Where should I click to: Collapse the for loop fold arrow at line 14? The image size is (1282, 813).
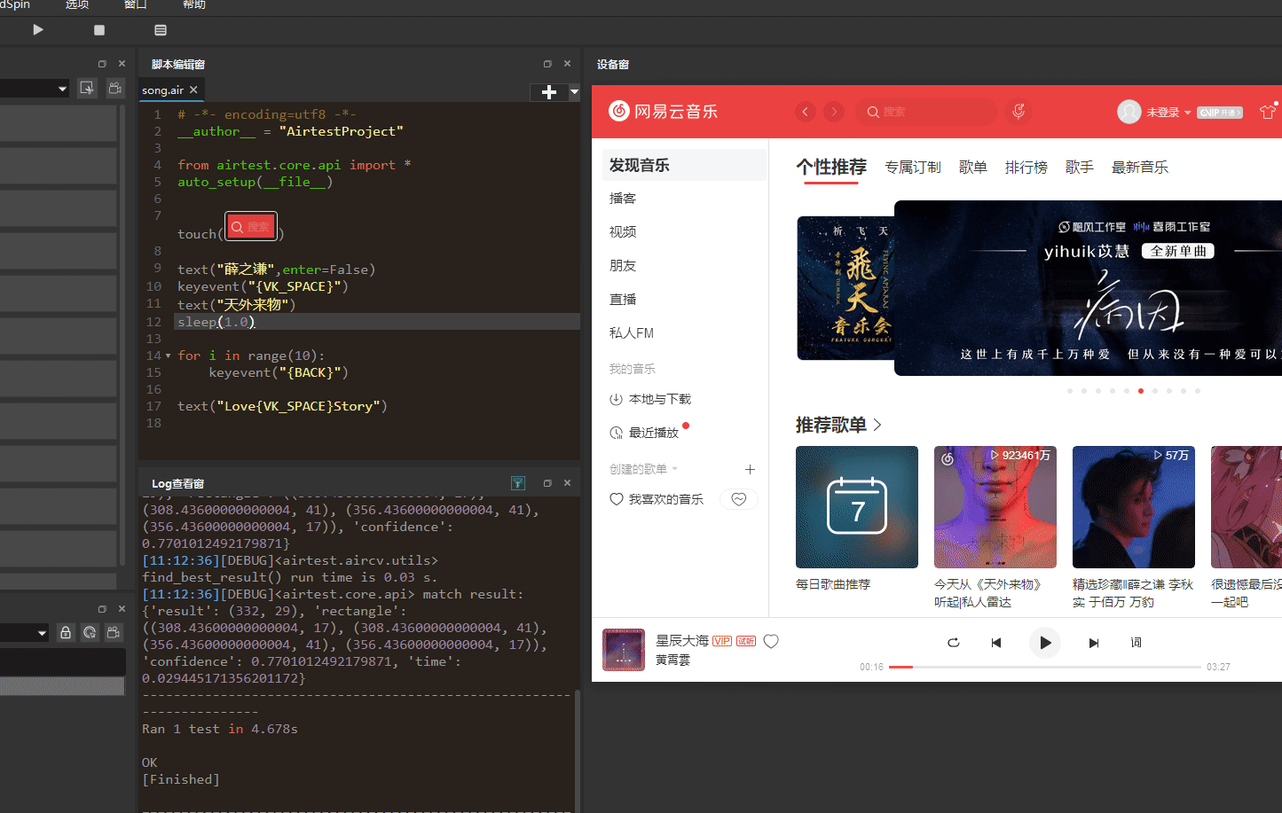click(169, 356)
